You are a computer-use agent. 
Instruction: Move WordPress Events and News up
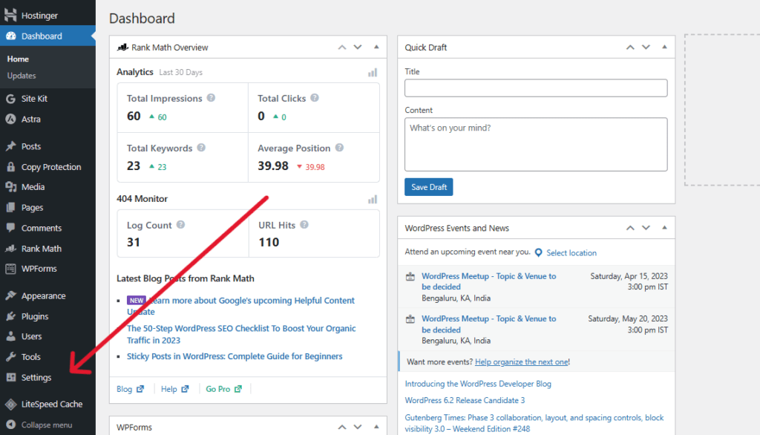(630, 227)
